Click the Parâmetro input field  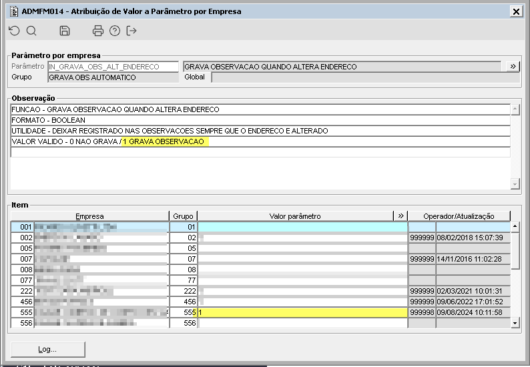tap(113, 67)
